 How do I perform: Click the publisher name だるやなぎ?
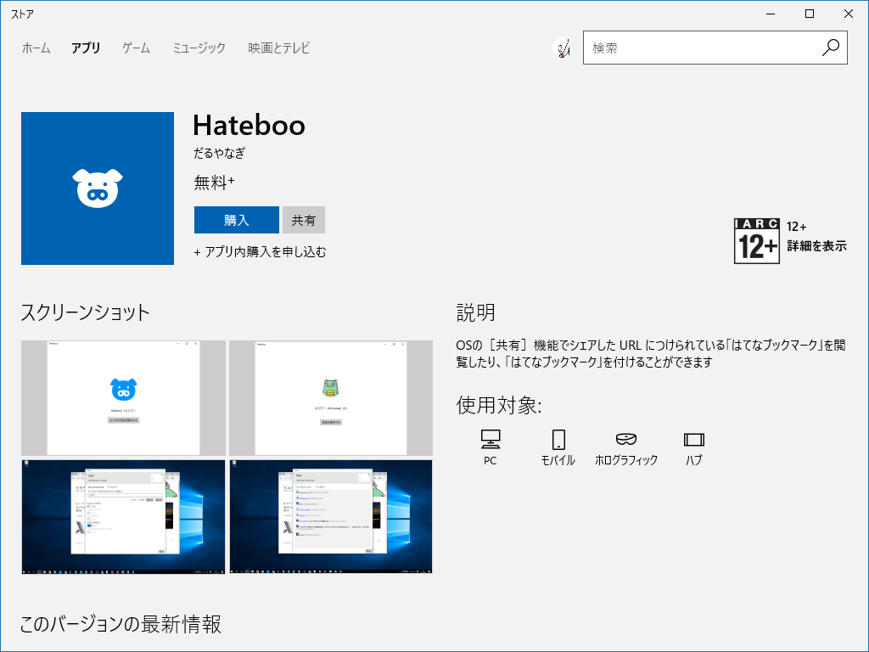point(220,153)
